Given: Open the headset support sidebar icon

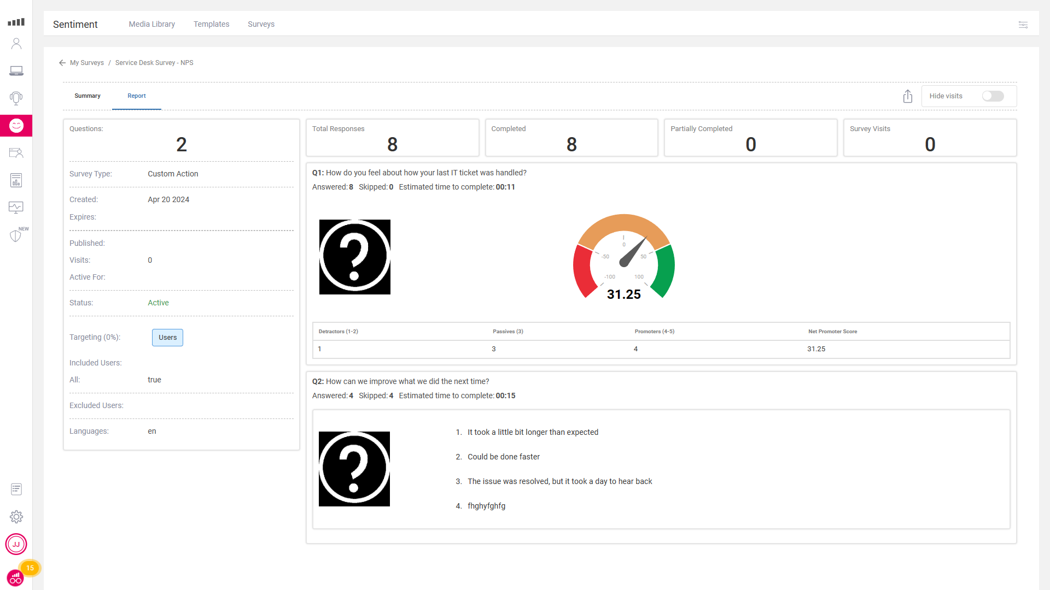Looking at the screenshot, I should pos(16,98).
